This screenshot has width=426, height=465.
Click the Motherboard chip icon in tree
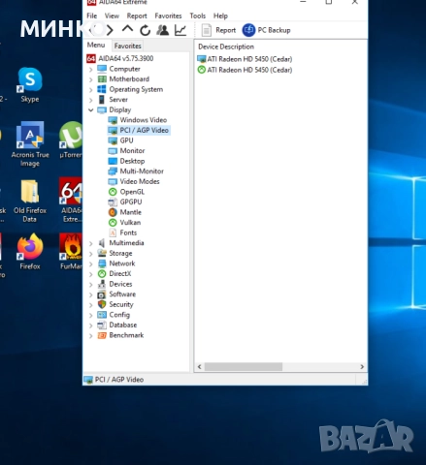102,79
